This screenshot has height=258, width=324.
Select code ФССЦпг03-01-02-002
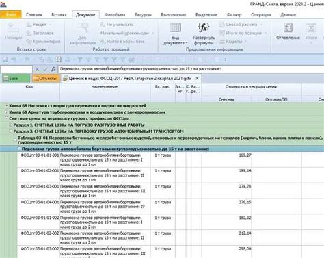(40, 233)
